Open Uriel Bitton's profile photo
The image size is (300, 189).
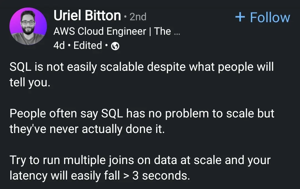coord(28,26)
